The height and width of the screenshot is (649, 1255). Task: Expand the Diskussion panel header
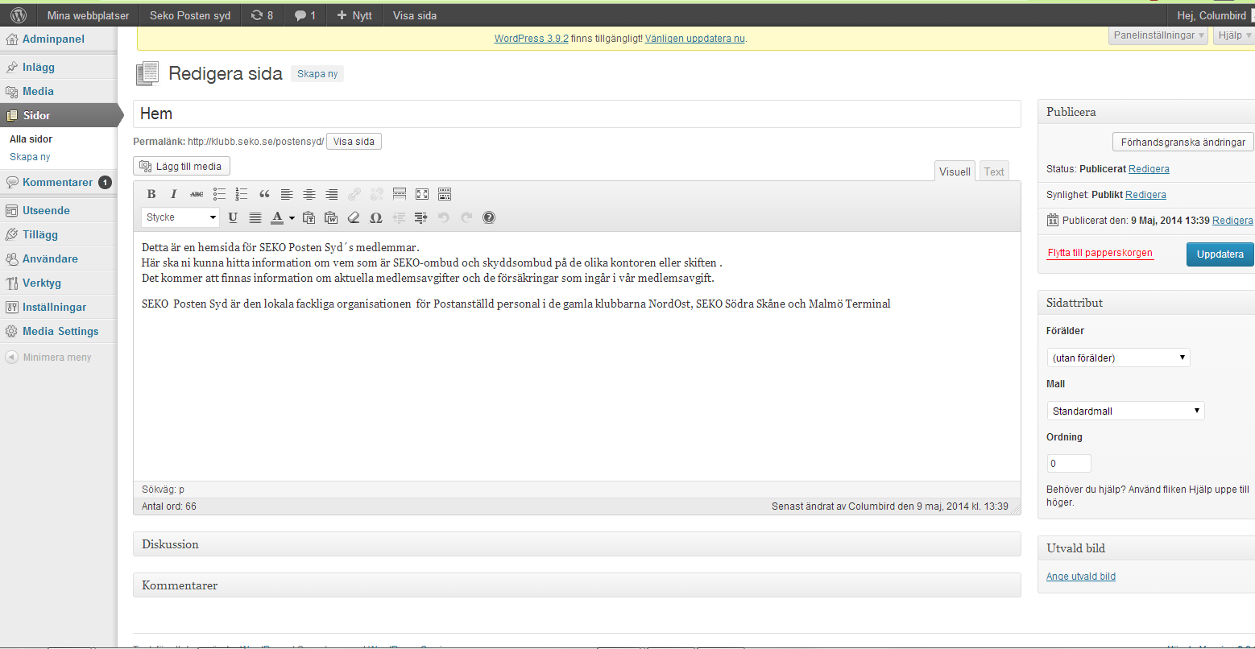coord(577,544)
